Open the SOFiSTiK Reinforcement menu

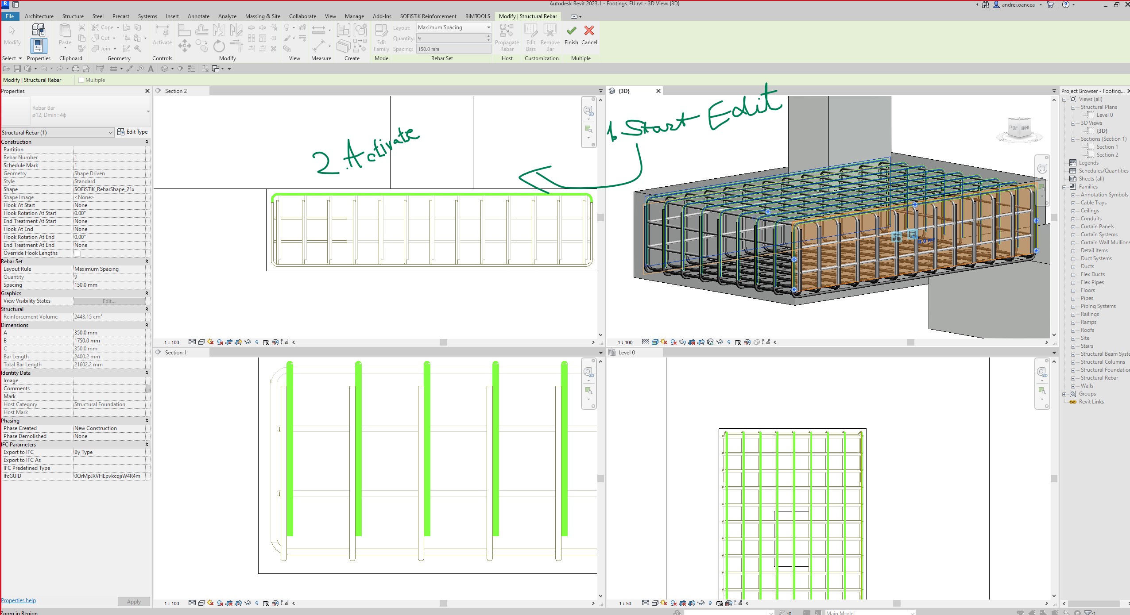428,16
